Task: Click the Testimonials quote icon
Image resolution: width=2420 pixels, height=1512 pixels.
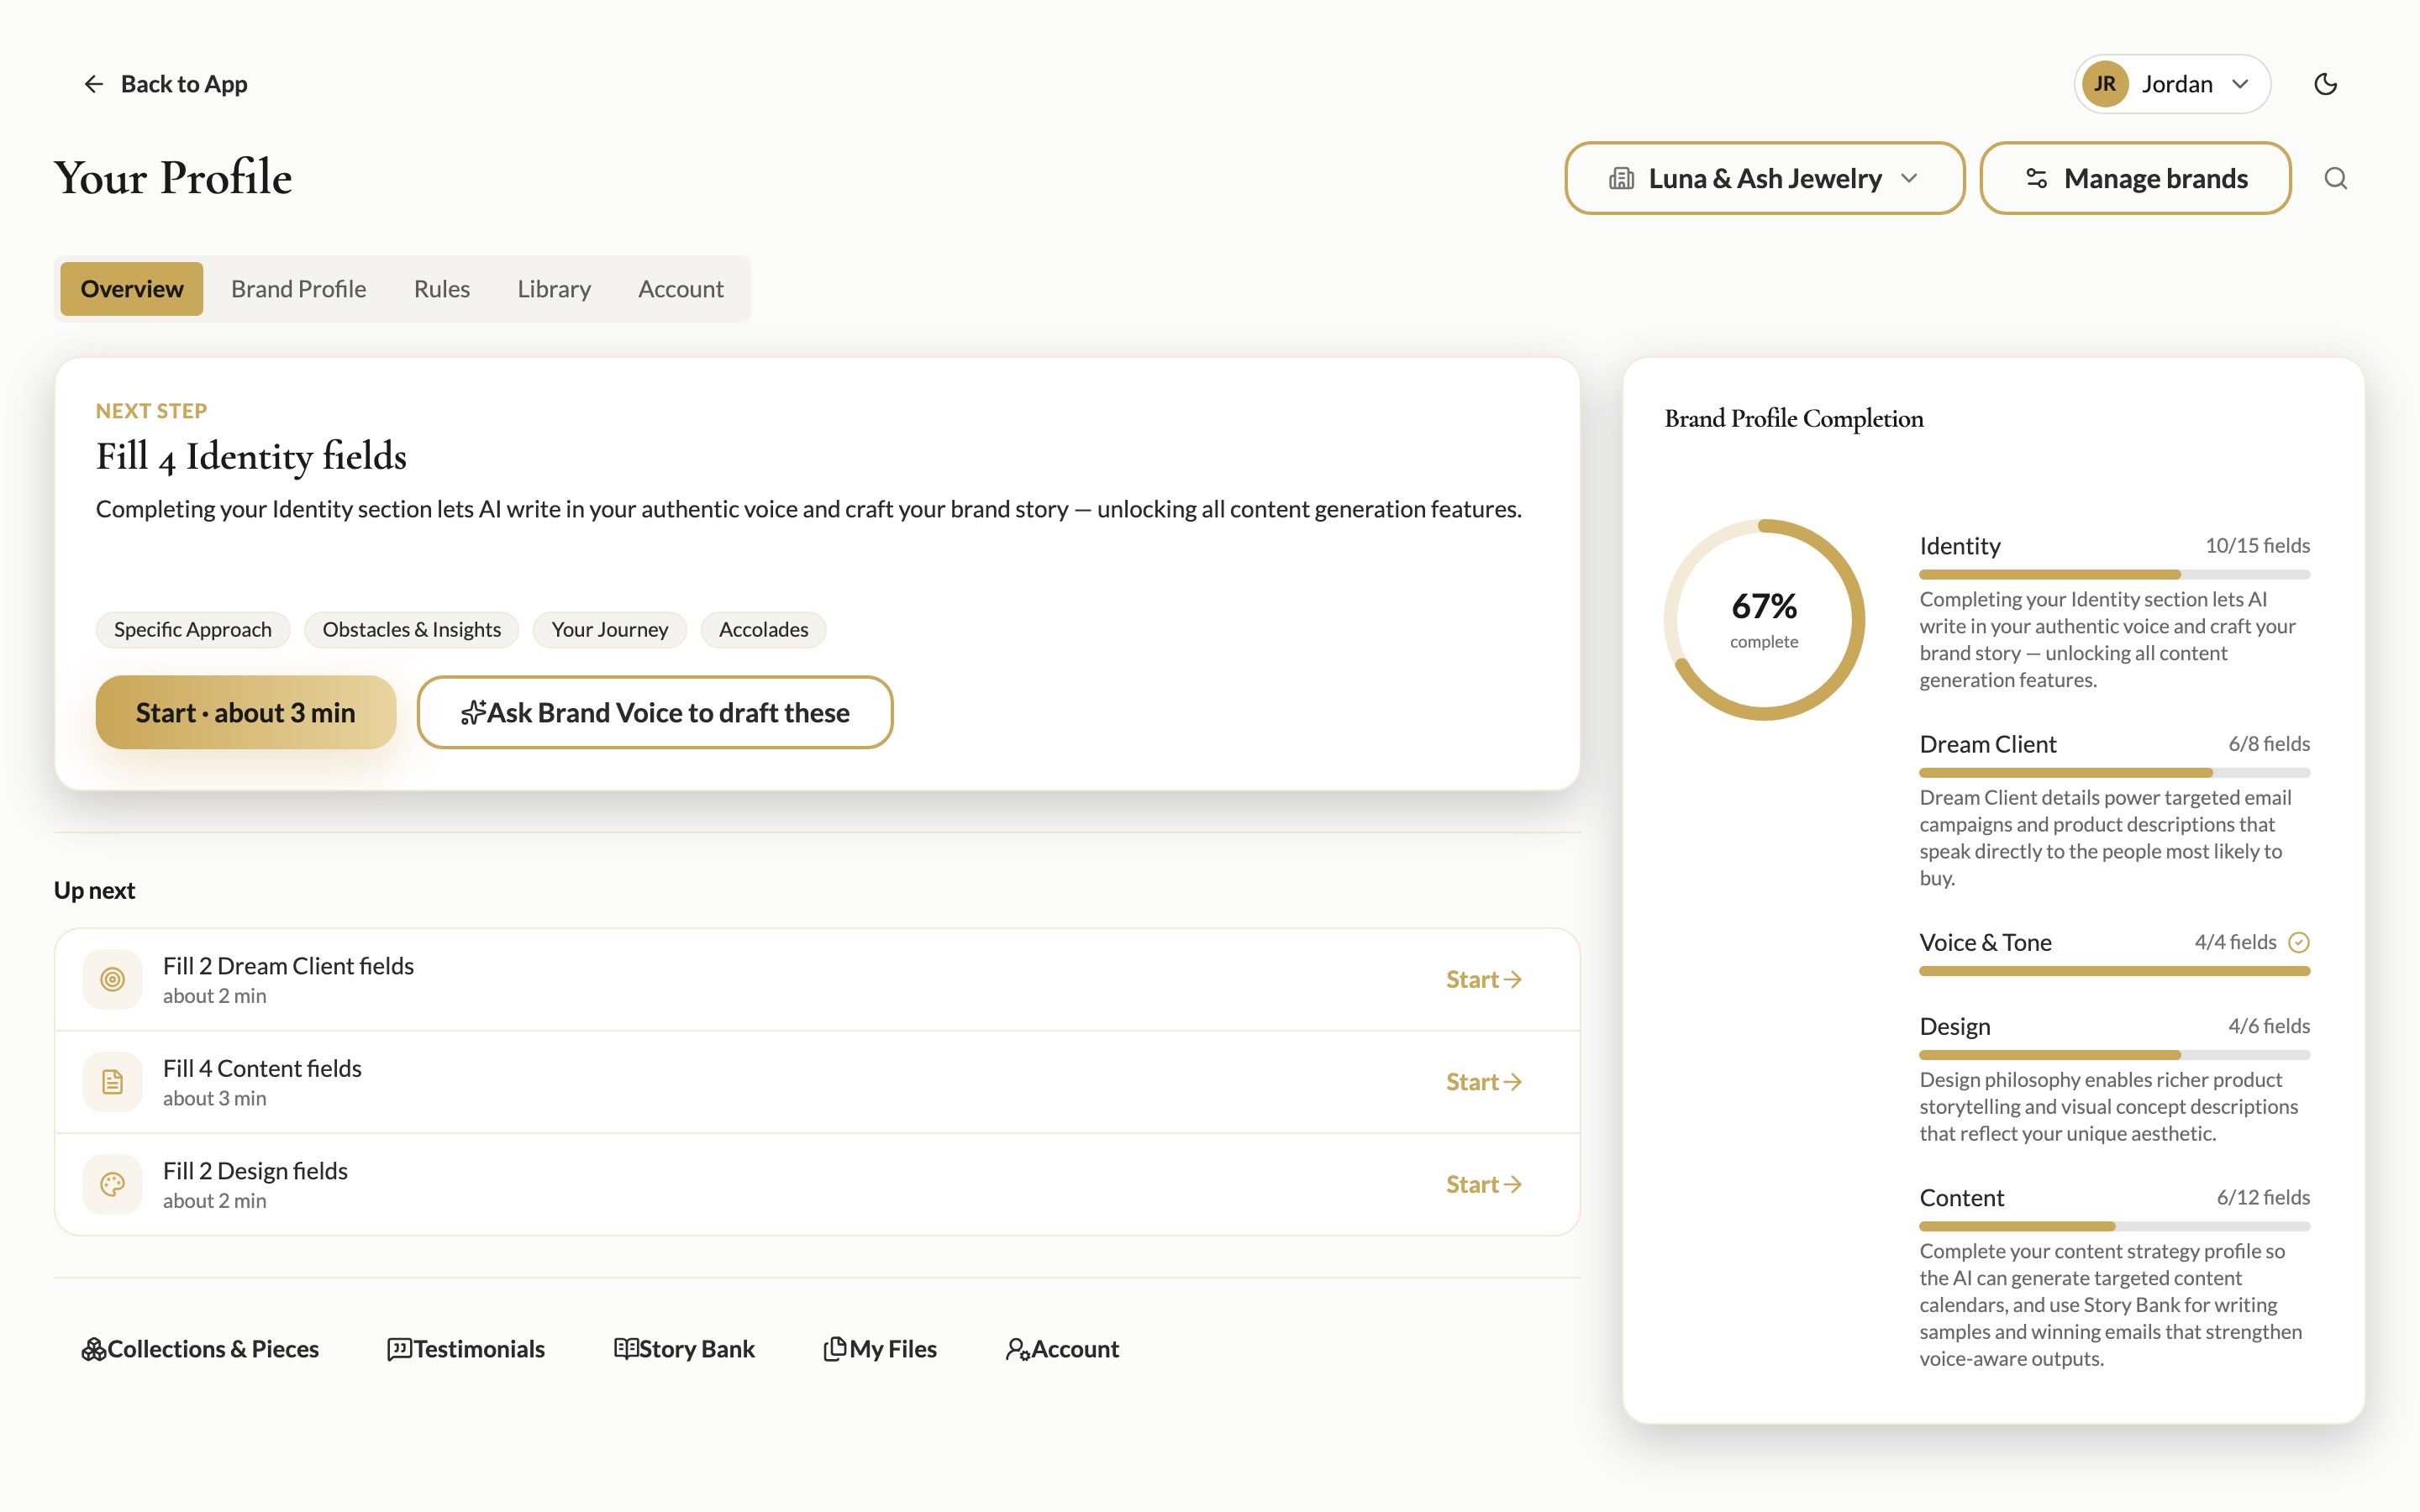Action: tap(399, 1349)
